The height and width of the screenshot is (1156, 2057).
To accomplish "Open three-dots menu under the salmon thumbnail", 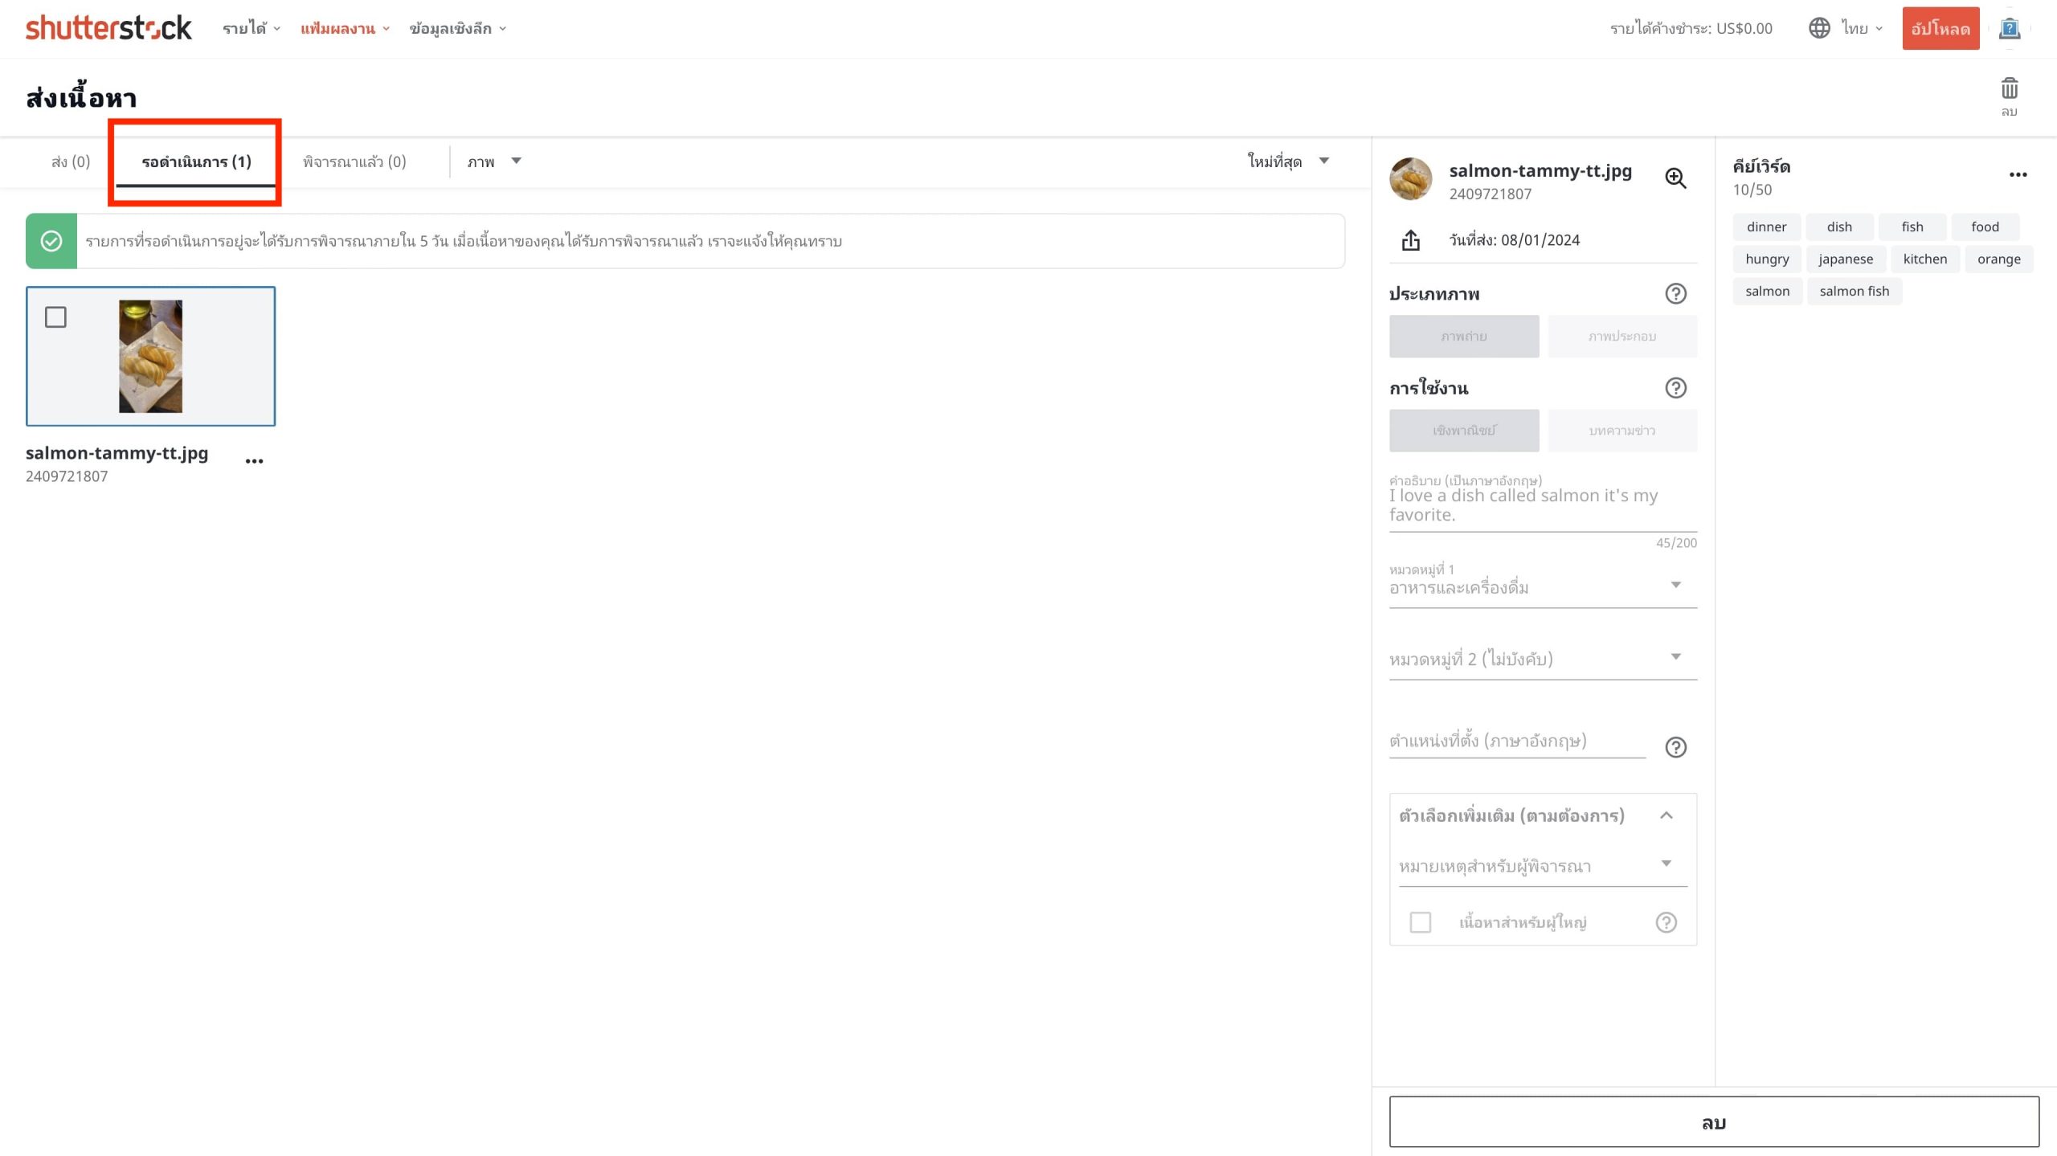I will tap(254, 461).
